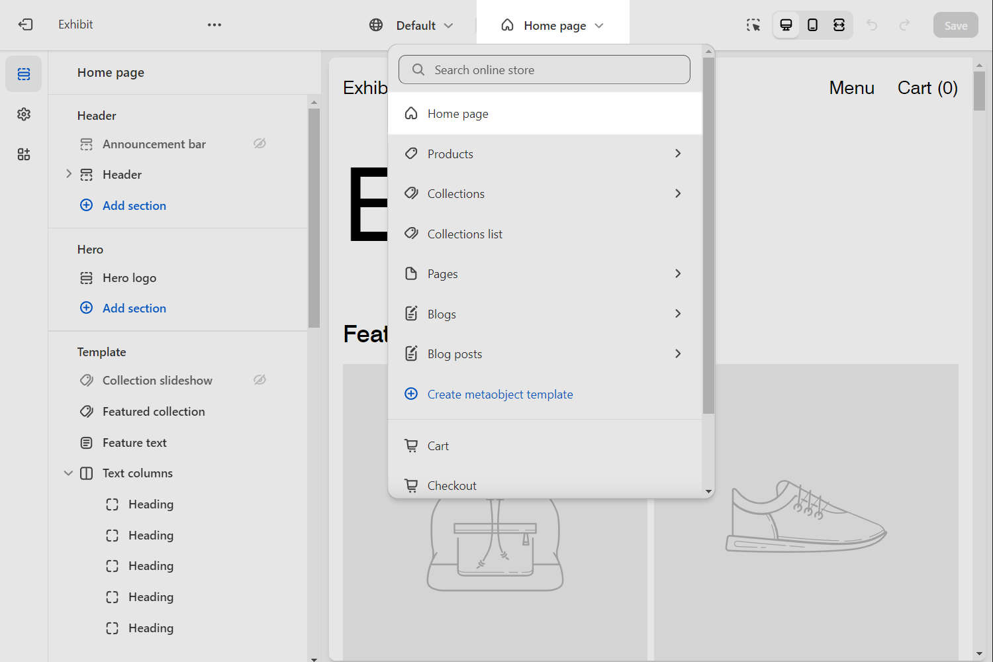Viewport: 993px width, 662px height.
Task: Click the Menu link in preview
Action: 851,88
